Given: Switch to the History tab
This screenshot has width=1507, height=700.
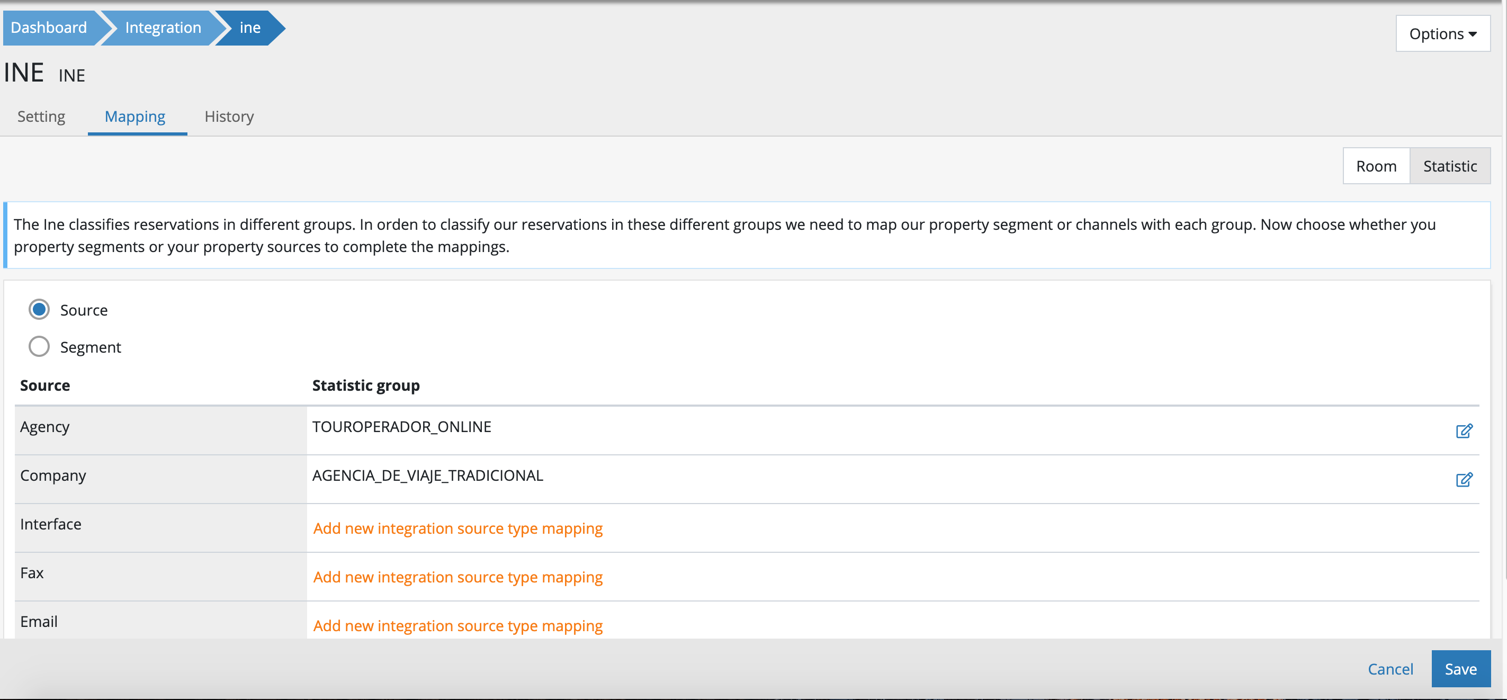Looking at the screenshot, I should click(229, 116).
